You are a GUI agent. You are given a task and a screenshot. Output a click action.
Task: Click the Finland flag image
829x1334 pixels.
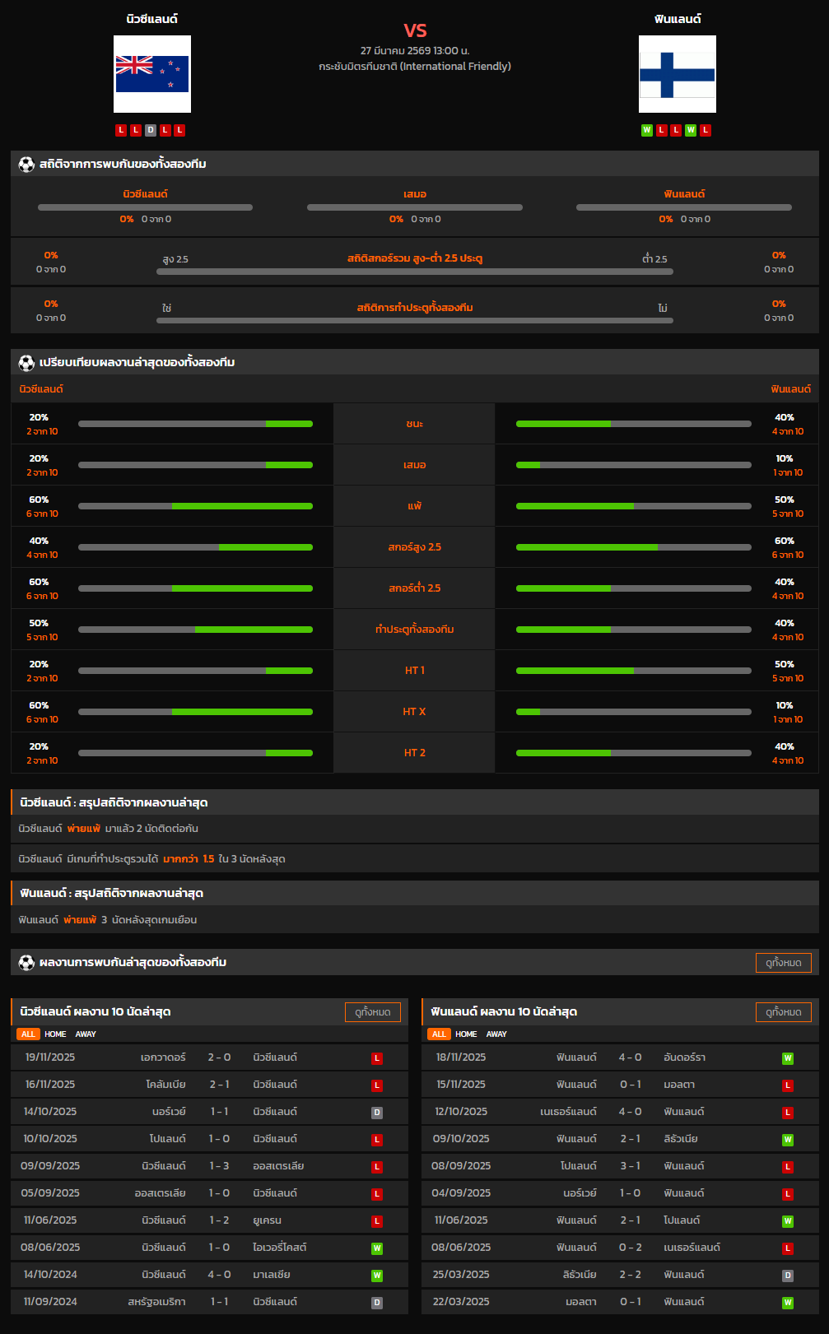tap(677, 74)
